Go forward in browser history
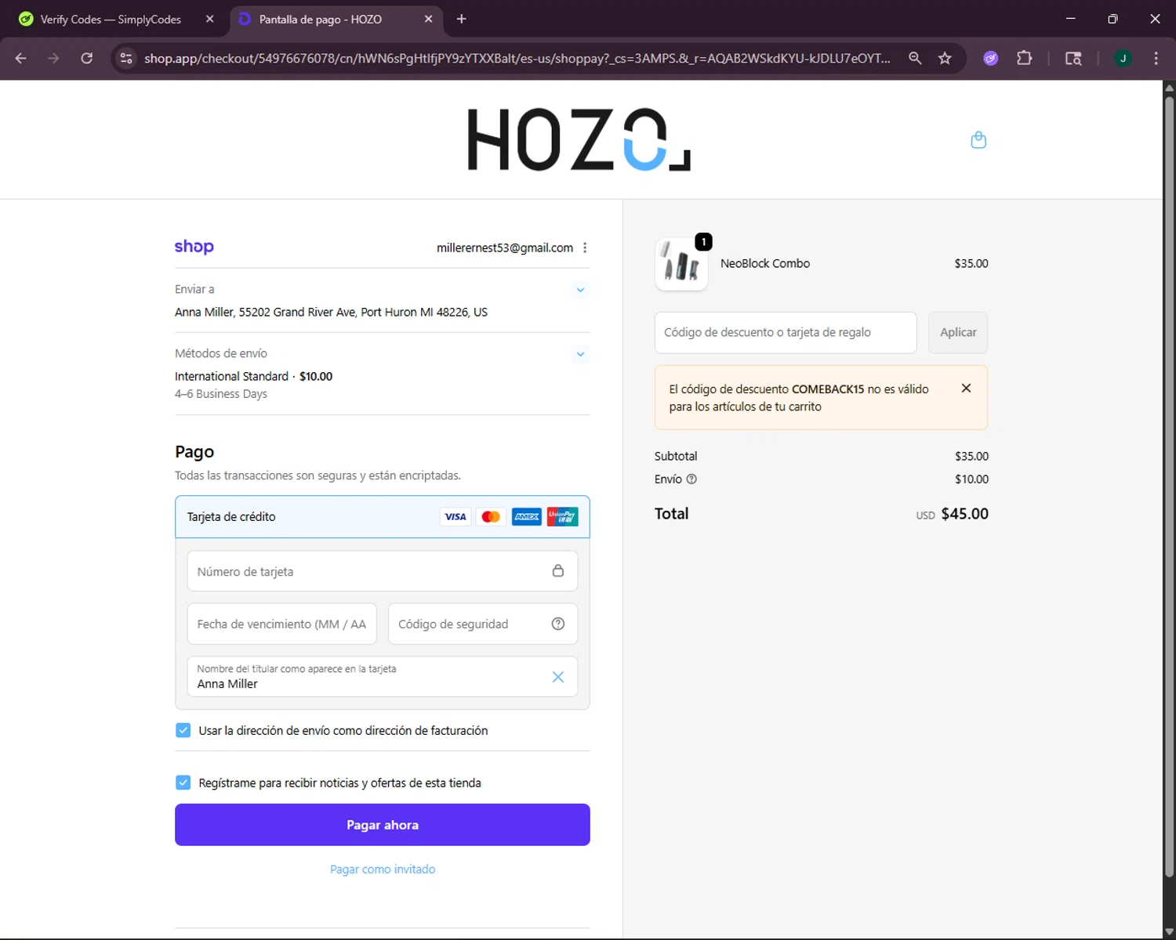This screenshot has height=940, width=1176. [x=53, y=58]
